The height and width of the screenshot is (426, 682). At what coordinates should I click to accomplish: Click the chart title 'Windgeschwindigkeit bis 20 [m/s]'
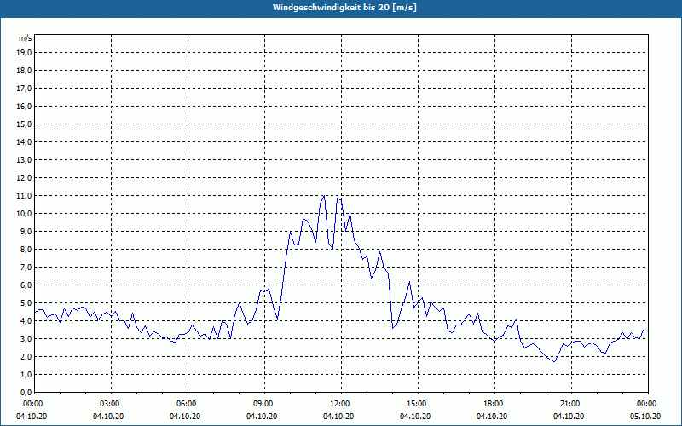pyautogui.click(x=344, y=8)
